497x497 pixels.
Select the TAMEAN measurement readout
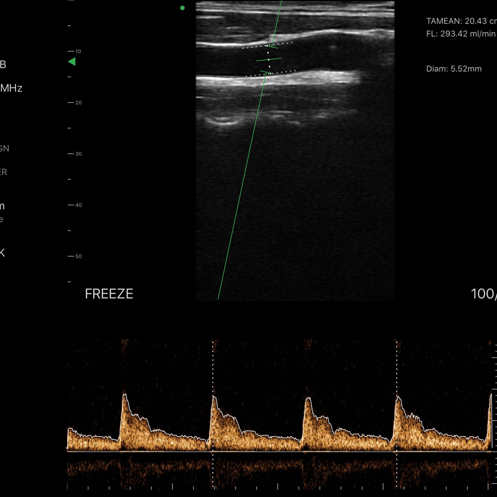[x=461, y=21]
